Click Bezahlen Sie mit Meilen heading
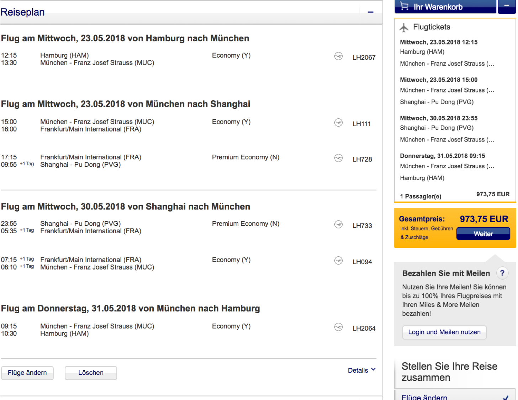The image size is (518, 400). (x=446, y=273)
